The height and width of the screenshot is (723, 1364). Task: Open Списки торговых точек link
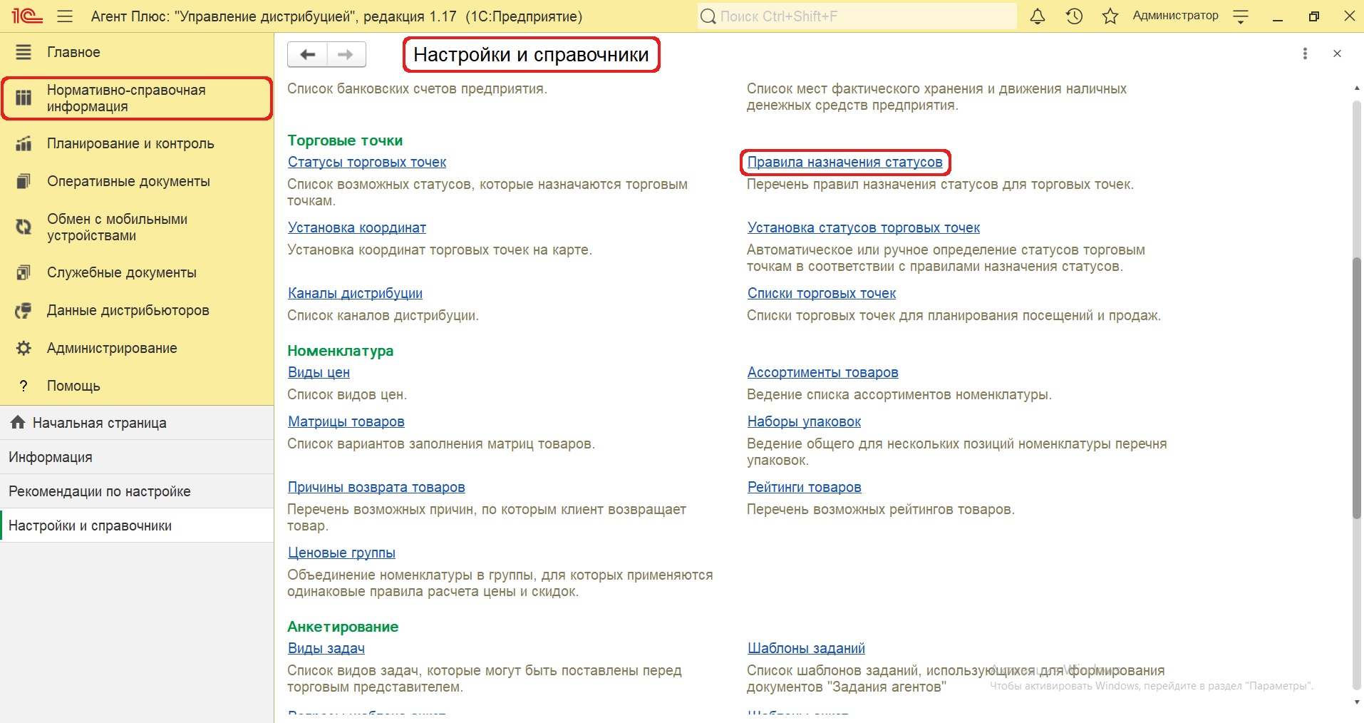[822, 293]
